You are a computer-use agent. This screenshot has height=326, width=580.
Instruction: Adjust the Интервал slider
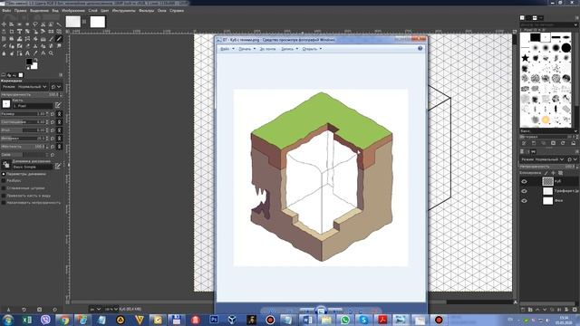(24, 139)
